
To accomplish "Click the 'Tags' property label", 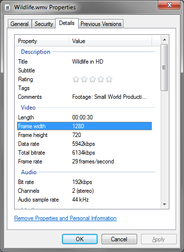I will (24, 88).
